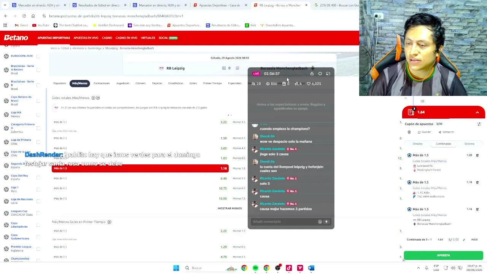
Task: Open Spotify from taskbar
Action: click(x=255, y=268)
